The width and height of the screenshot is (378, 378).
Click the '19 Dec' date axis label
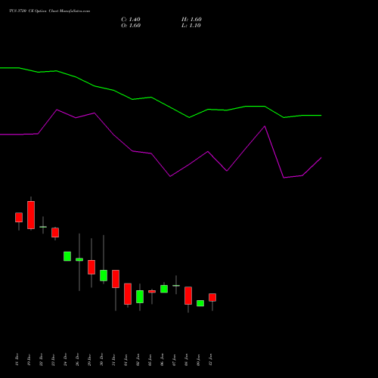point(29,360)
